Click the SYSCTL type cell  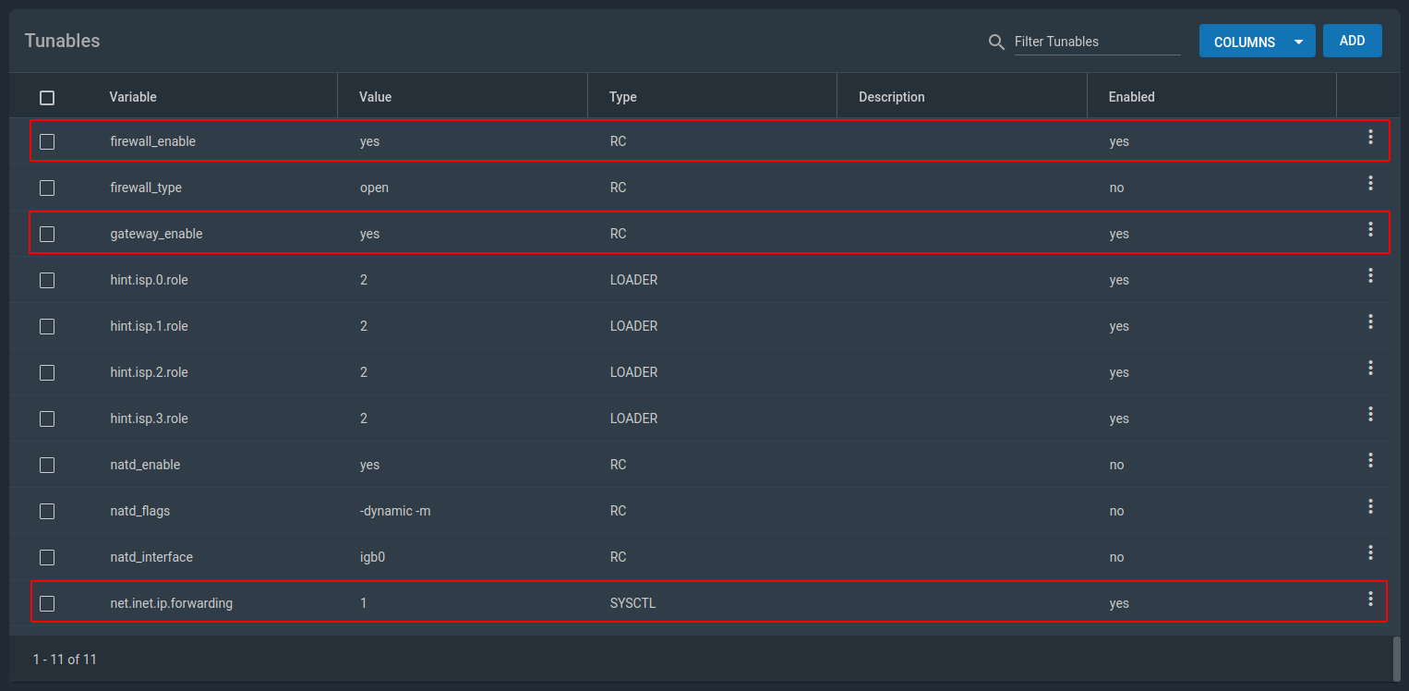click(x=634, y=603)
